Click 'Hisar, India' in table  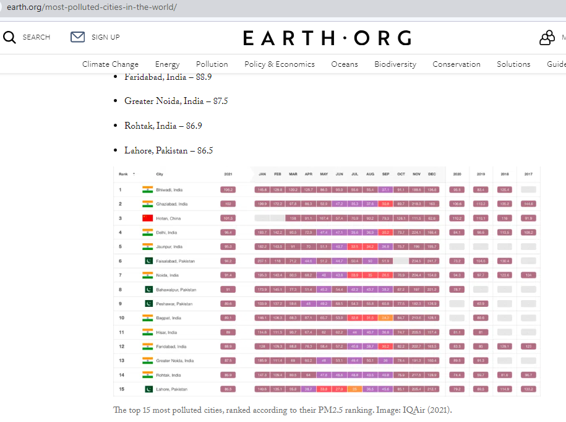tap(166, 332)
